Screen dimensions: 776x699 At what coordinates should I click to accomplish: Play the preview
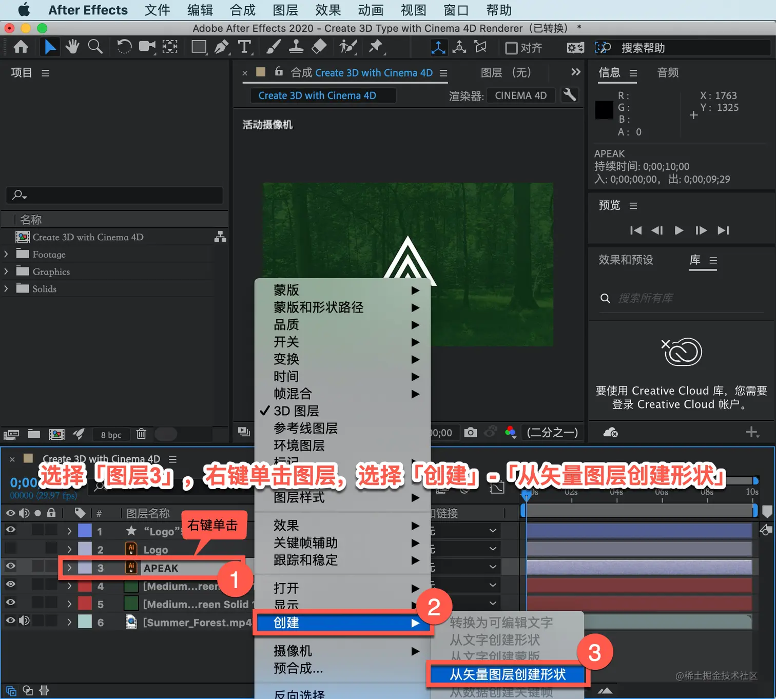[679, 230]
